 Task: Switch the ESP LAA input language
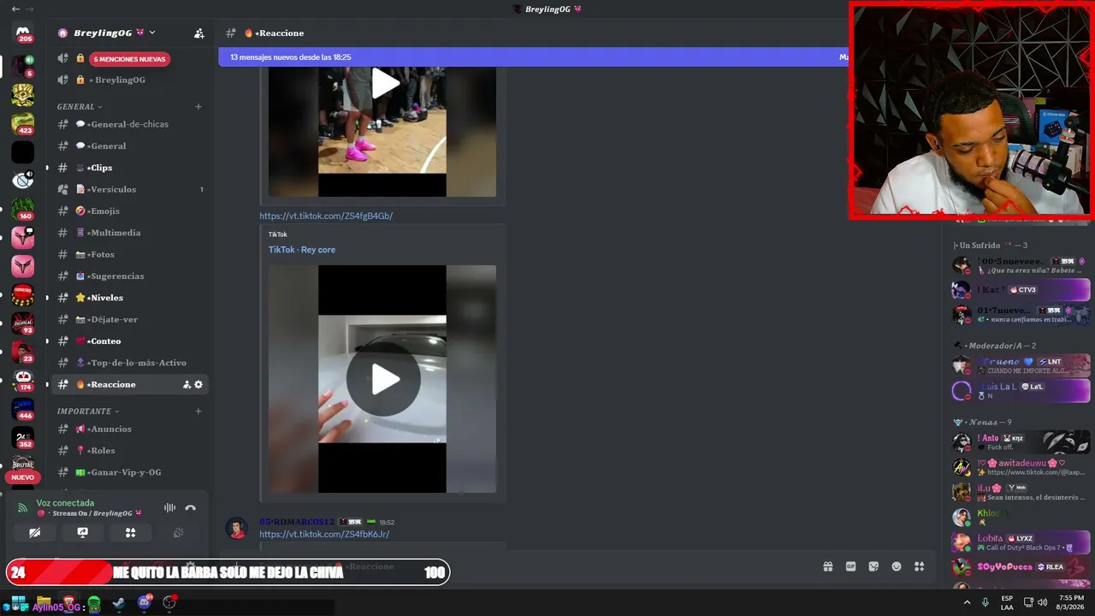coord(1007,602)
